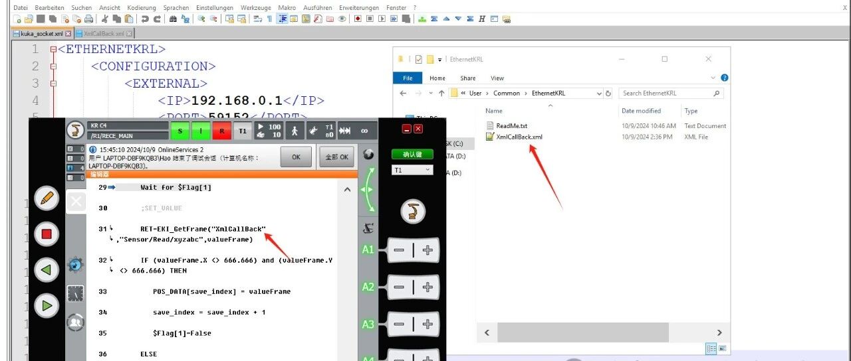Image resolution: width=851 pixels, height=361 pixels.
Task: Click the Open file icon in Notepad++ toolbar
Action: (29, 19)
